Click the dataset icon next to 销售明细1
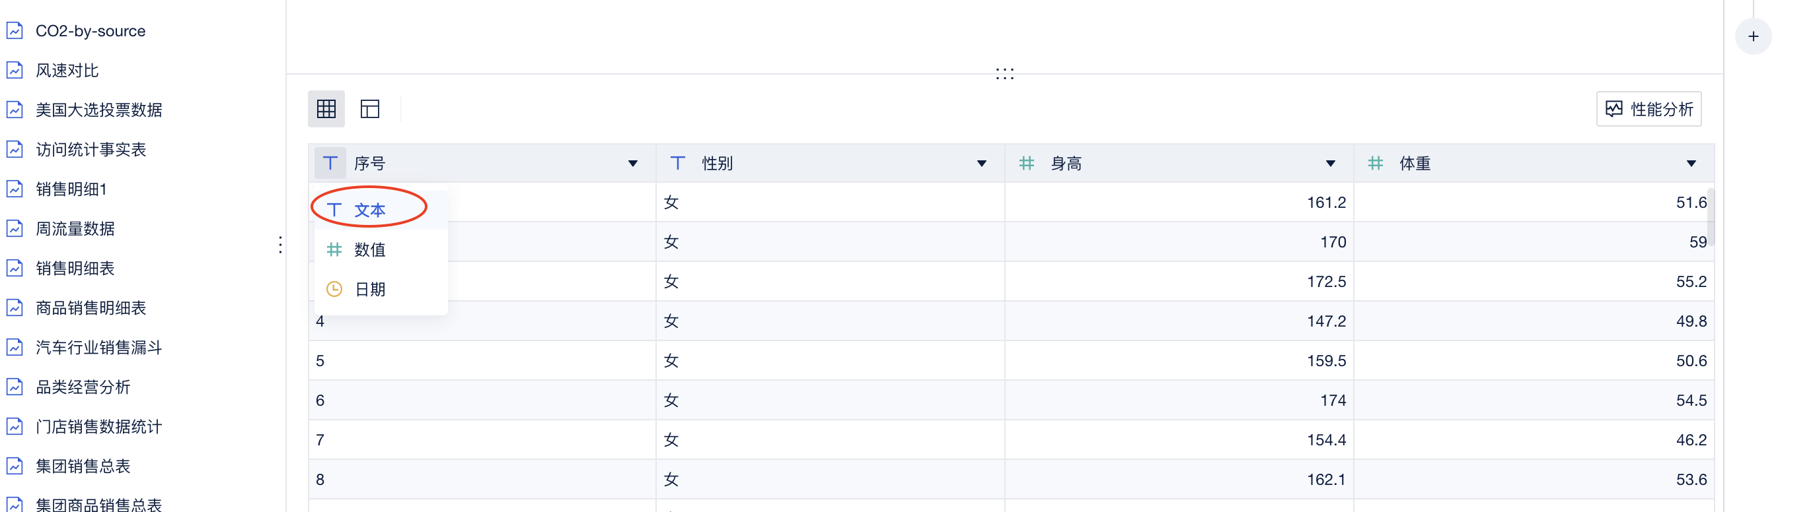Screen dimensions: 1817x512 point(15,189)
